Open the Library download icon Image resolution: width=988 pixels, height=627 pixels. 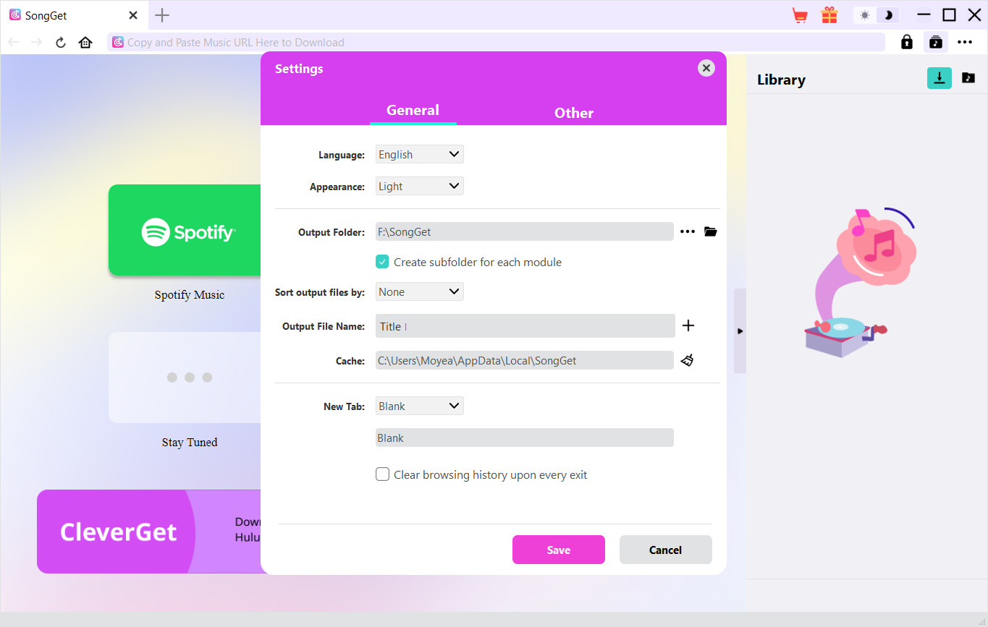tap(939, 78)
